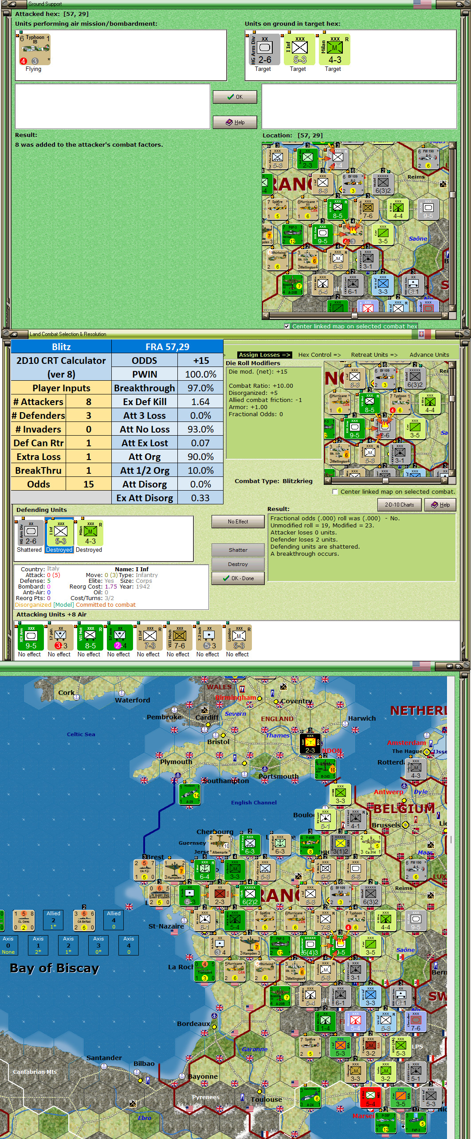The width and height of the screenshot is (471, 1139).
Task: Click F6F-3 Hellcat counter on Ground Support map
Action: (x=292, y=234)
